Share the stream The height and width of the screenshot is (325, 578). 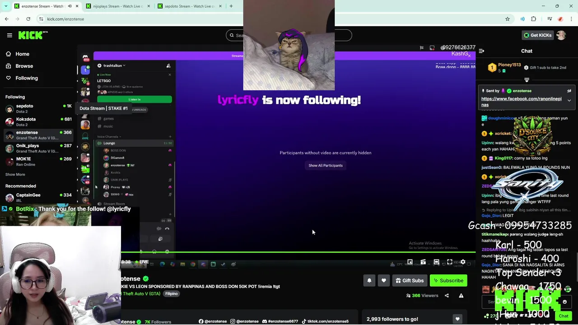point(447,296)
